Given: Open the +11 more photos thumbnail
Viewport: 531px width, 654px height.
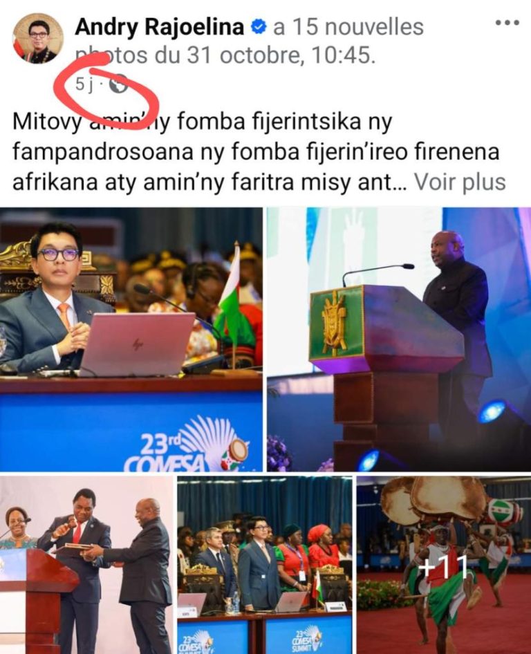Looking at the screenshot, I should pos(444,565).
